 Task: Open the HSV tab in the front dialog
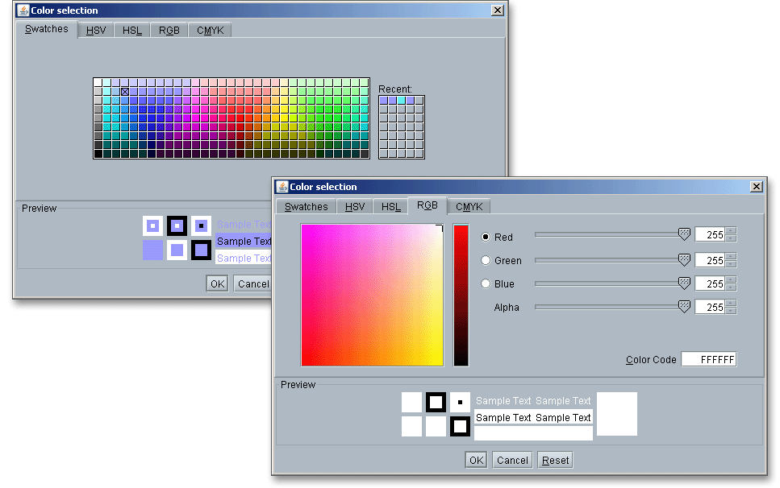(x=355, y=207)
